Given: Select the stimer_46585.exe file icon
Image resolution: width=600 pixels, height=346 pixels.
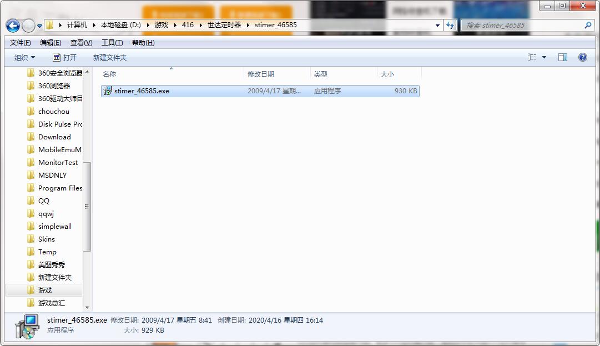Looking at the screenshot, I should (107, 91).
